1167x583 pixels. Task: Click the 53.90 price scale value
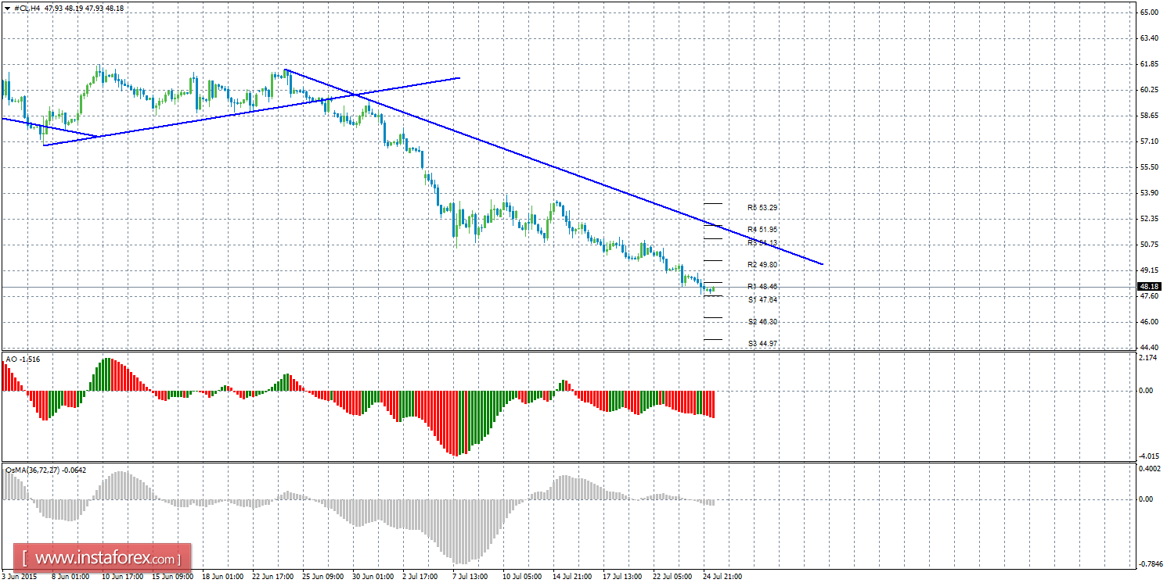(x=1149, y=193)
